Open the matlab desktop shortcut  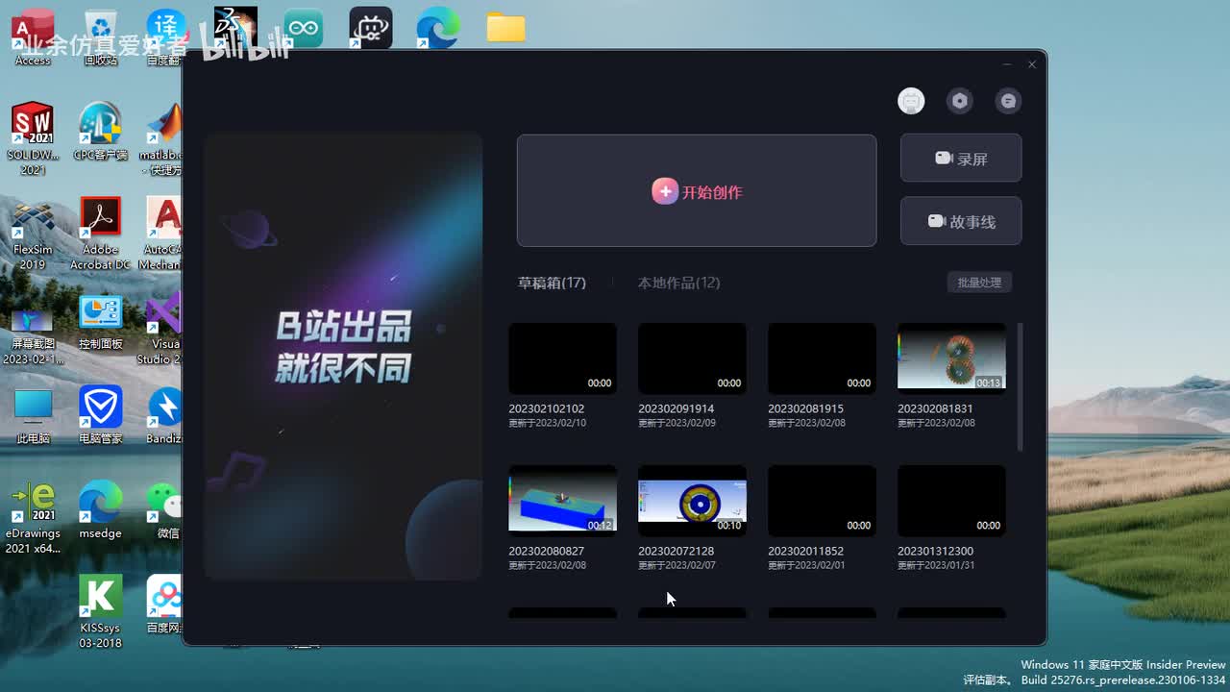tap(162, 138)
